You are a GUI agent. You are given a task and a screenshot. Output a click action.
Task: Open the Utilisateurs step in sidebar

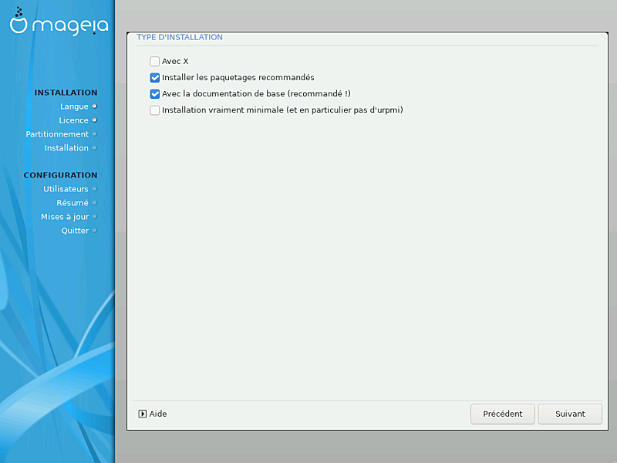[x=66, y=189]
